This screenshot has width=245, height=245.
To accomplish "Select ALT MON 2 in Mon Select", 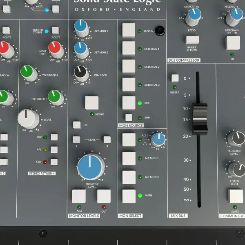I will 129,177.
